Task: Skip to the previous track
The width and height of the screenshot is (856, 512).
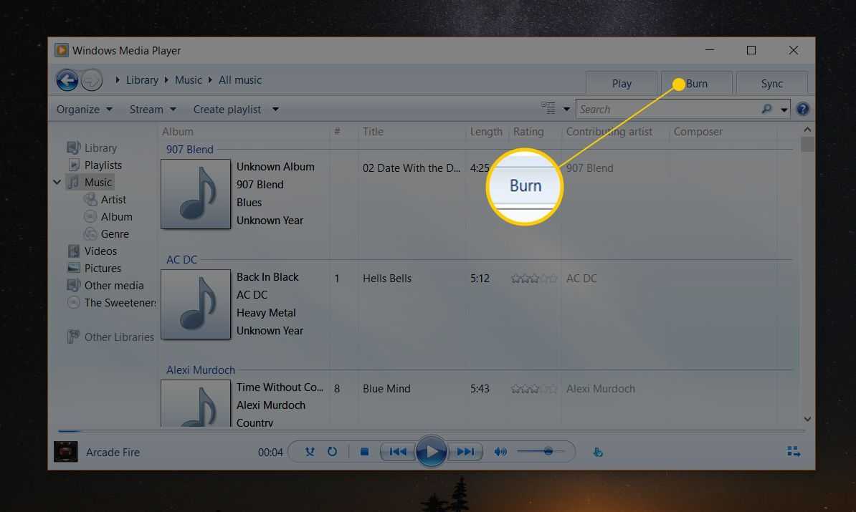Action: click(x=397, y=452)
